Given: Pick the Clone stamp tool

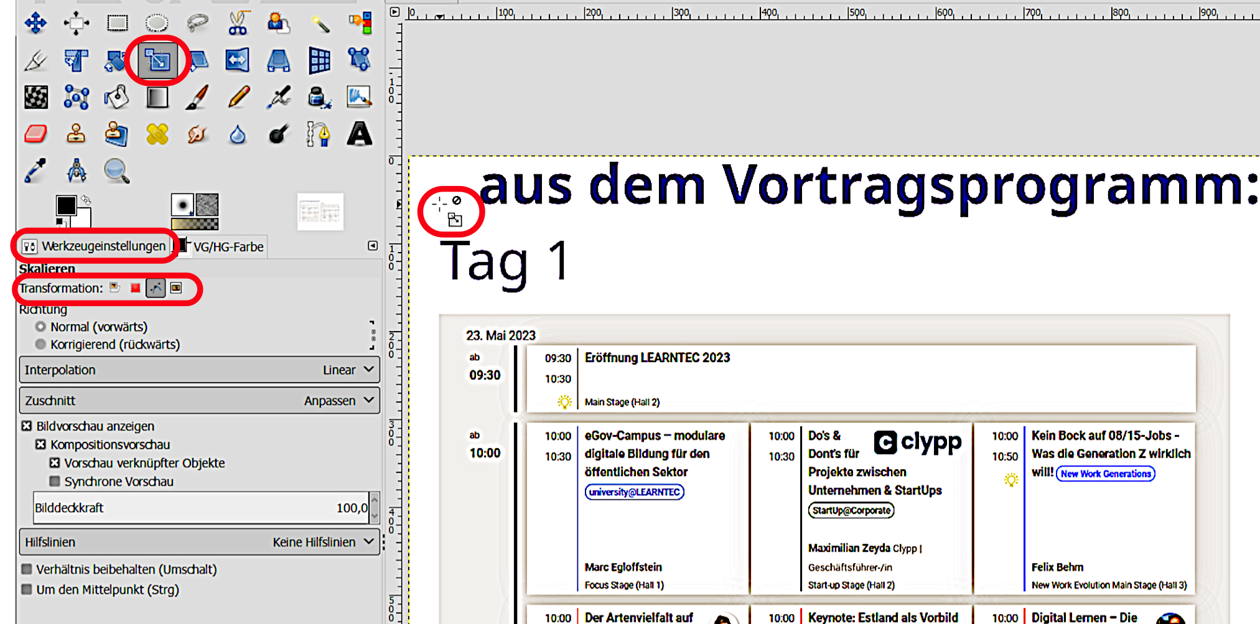Looking at the screenshot, I should pos(76,134).
